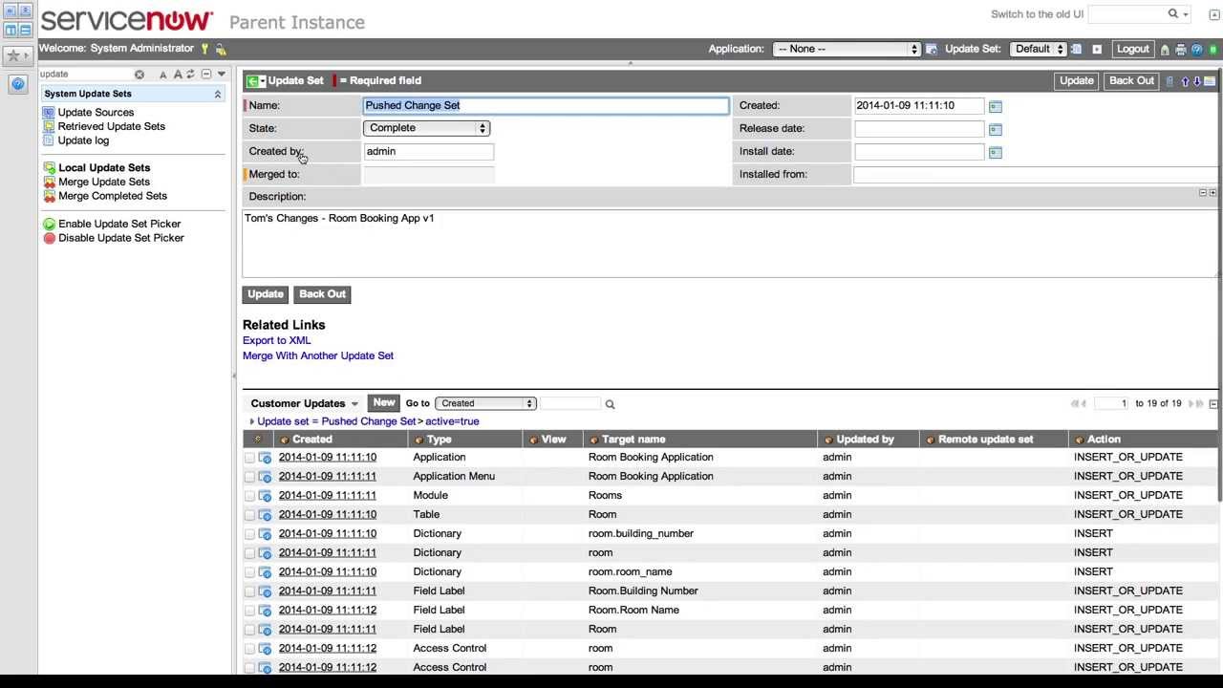Image resolution: width=1223 pixels, height=688 pixels.
Task: Open the Go to field dropdown showing Created
Action: click(485, 403)
